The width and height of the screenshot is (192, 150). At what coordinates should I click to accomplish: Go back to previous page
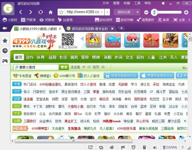tap(21, 12)
